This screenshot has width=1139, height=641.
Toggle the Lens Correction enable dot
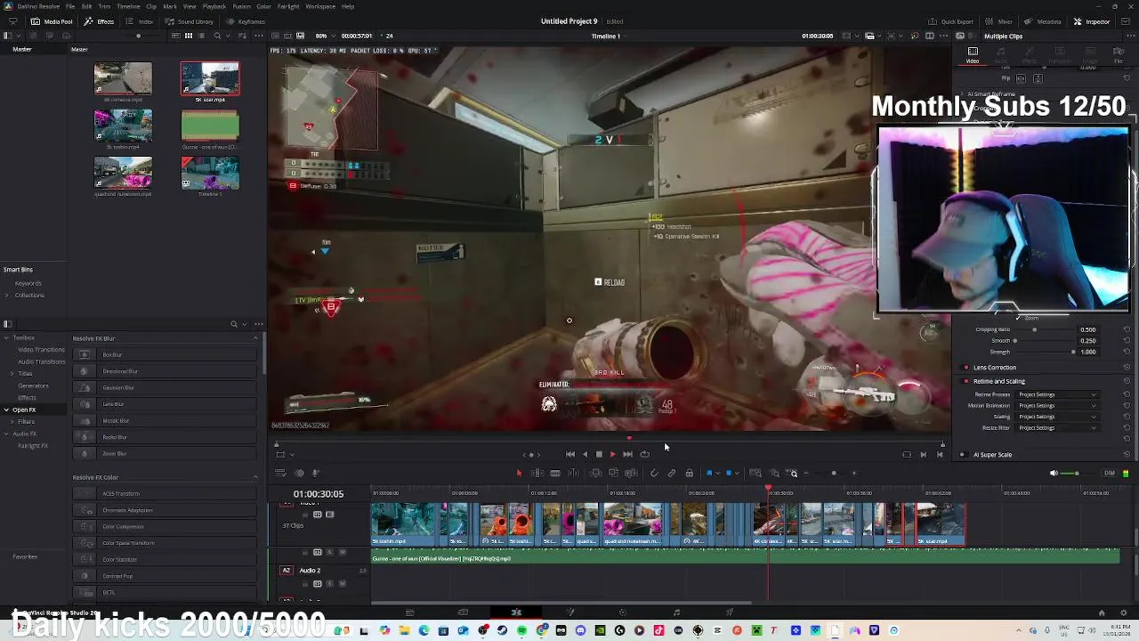point(966,368)
